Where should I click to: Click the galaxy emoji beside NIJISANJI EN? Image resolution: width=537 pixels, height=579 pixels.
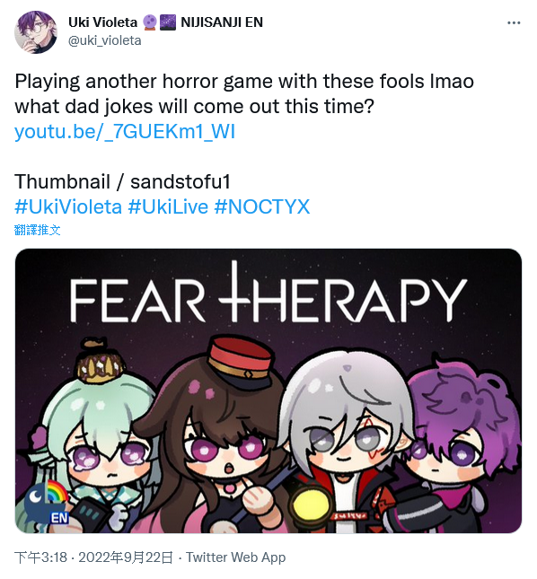click(168, 22)
